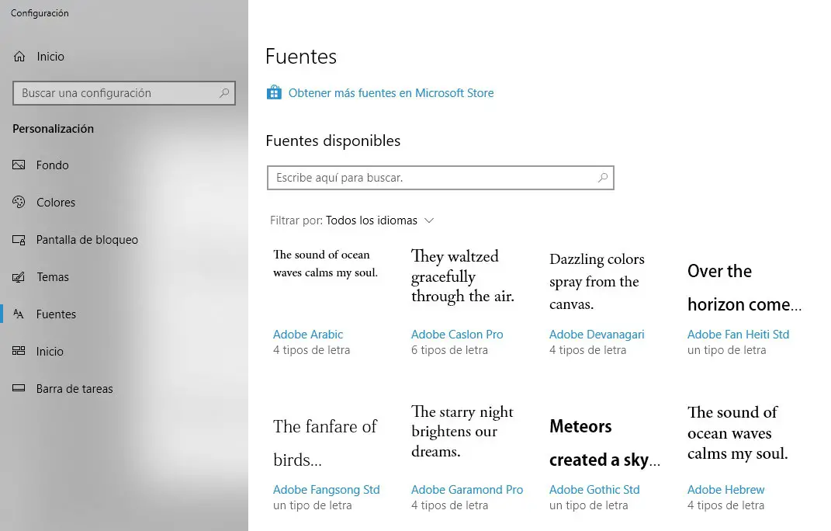Focus the Buscar una configuración field

tap(124, 93)
